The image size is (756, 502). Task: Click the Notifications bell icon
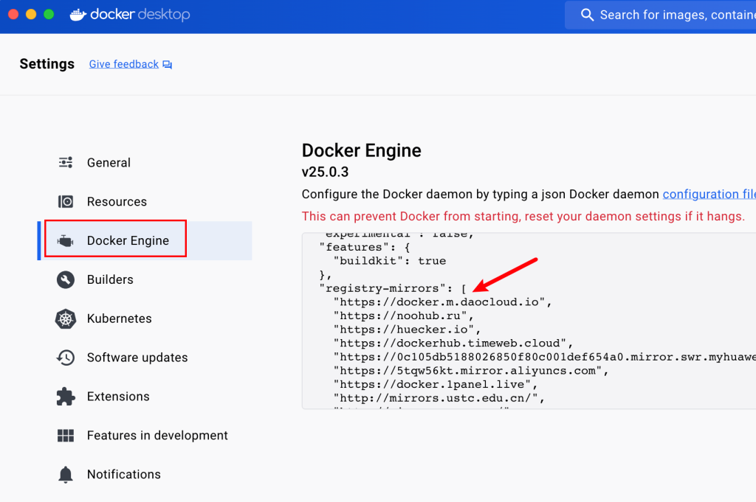(x=66, y=475)
